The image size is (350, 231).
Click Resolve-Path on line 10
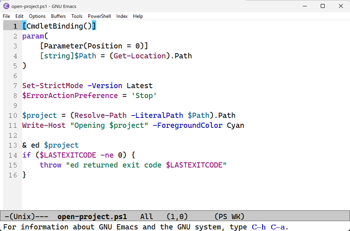(x=101, y=115)
